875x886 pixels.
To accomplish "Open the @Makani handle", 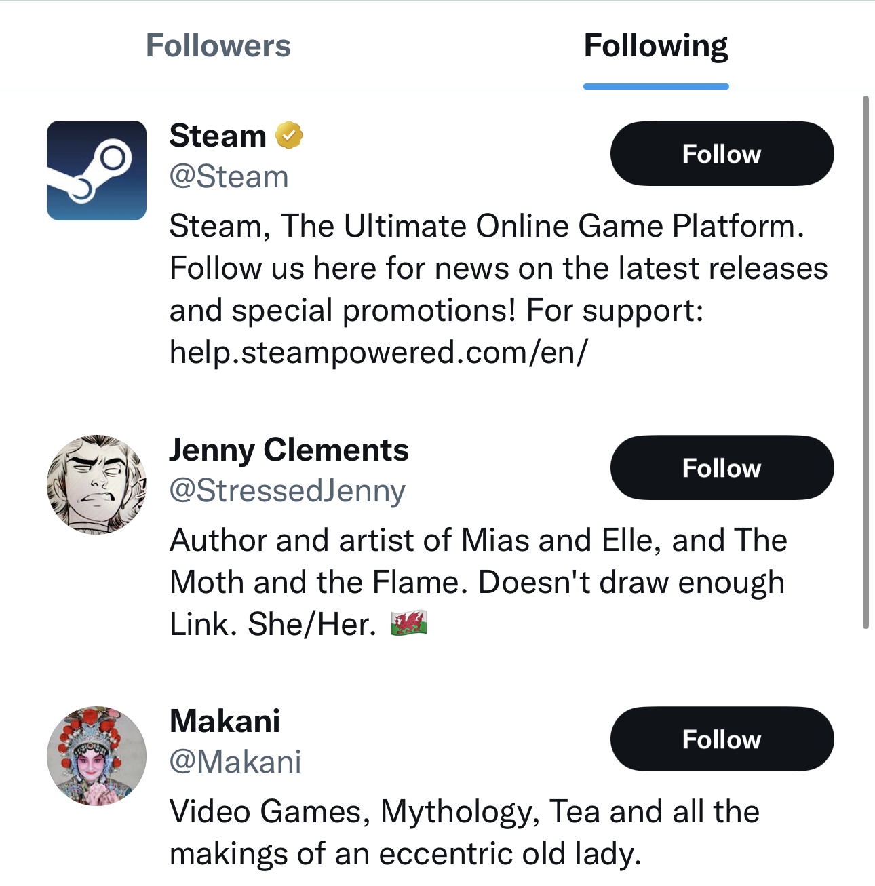I will click(x=235, y=762).
